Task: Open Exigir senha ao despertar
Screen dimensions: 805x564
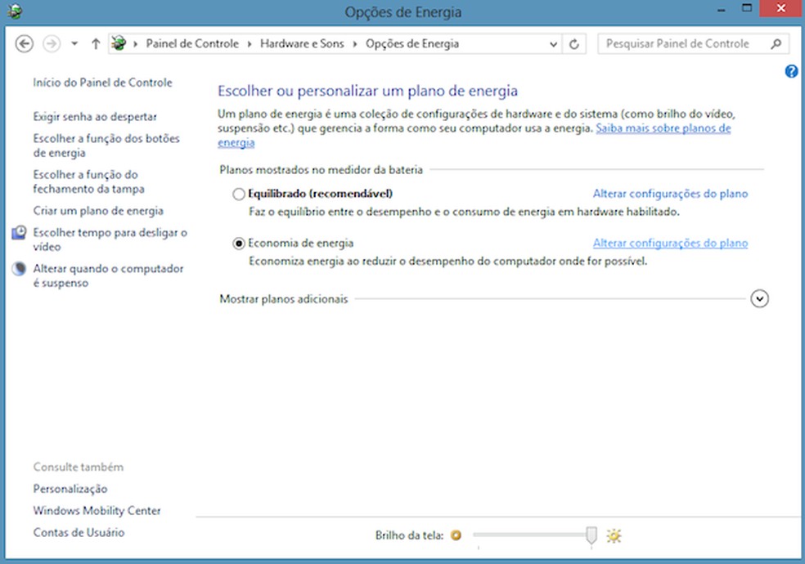Action: pyautogui.click(x=95, y=117)
